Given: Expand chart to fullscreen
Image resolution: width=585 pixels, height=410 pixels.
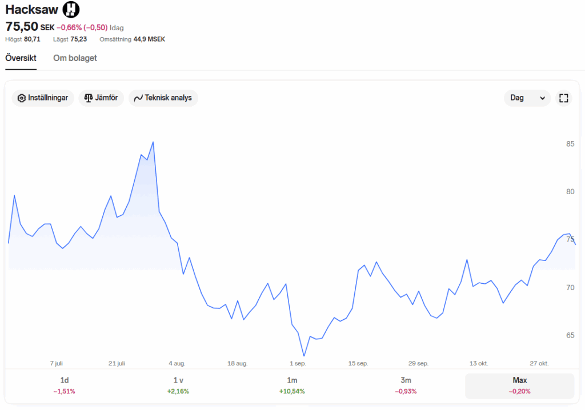Looking at the screenshot, I should click(x=563, y=98).
